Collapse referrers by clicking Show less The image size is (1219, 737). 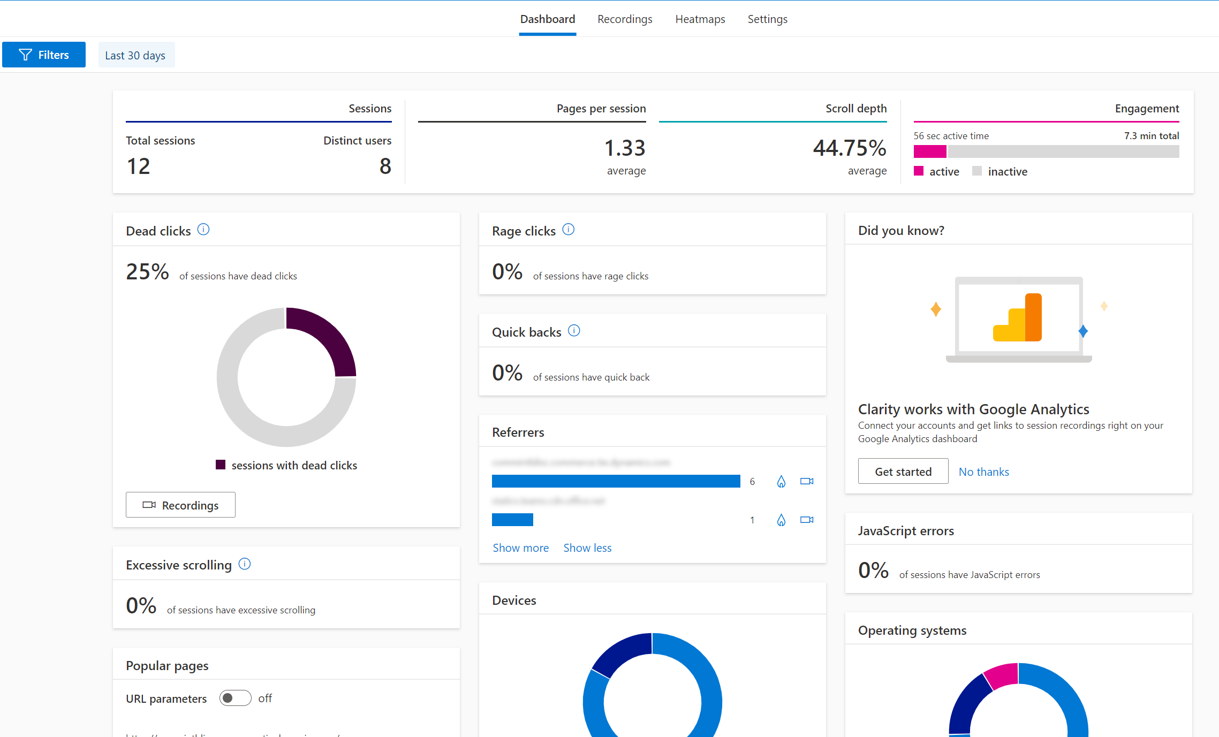(x=588, y=548)
